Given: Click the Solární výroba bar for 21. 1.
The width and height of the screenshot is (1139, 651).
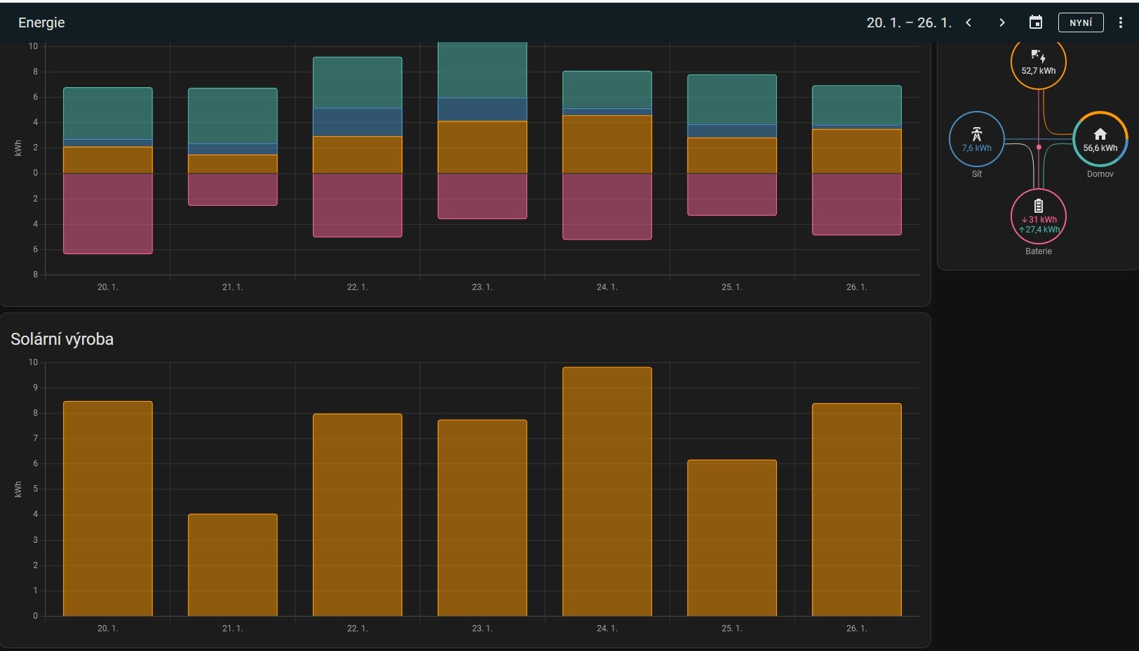Looking at the screenshot, I should pyautogui.click(x=232, y=565).
